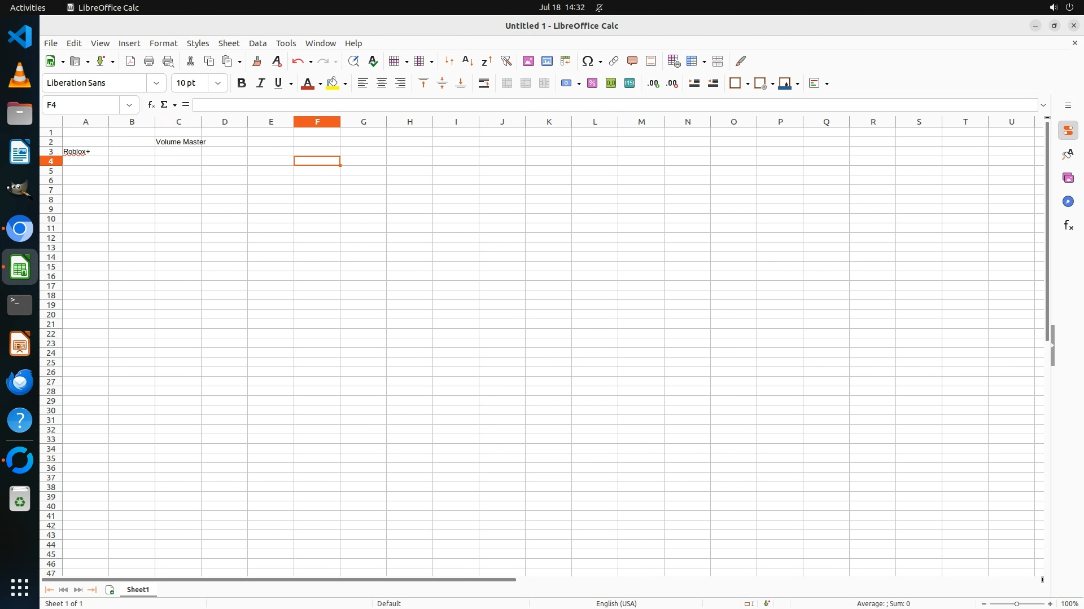Click the Clone Formatting paintbrush icon
The width and height of the screenshot is (1084, 609).
coord(257,61)
